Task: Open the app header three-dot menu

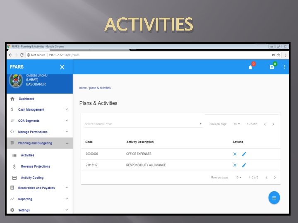Action: tap(284, 67)
